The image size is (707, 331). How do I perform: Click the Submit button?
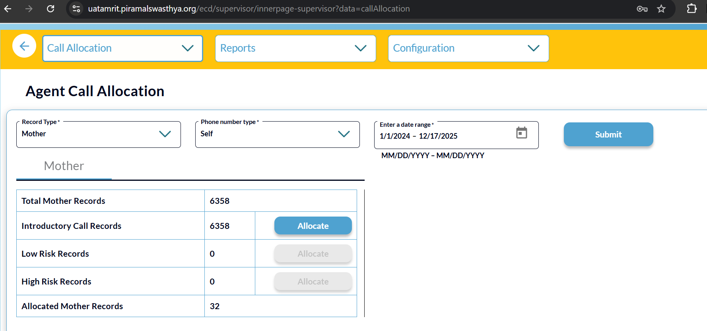[x=608, y=134]
